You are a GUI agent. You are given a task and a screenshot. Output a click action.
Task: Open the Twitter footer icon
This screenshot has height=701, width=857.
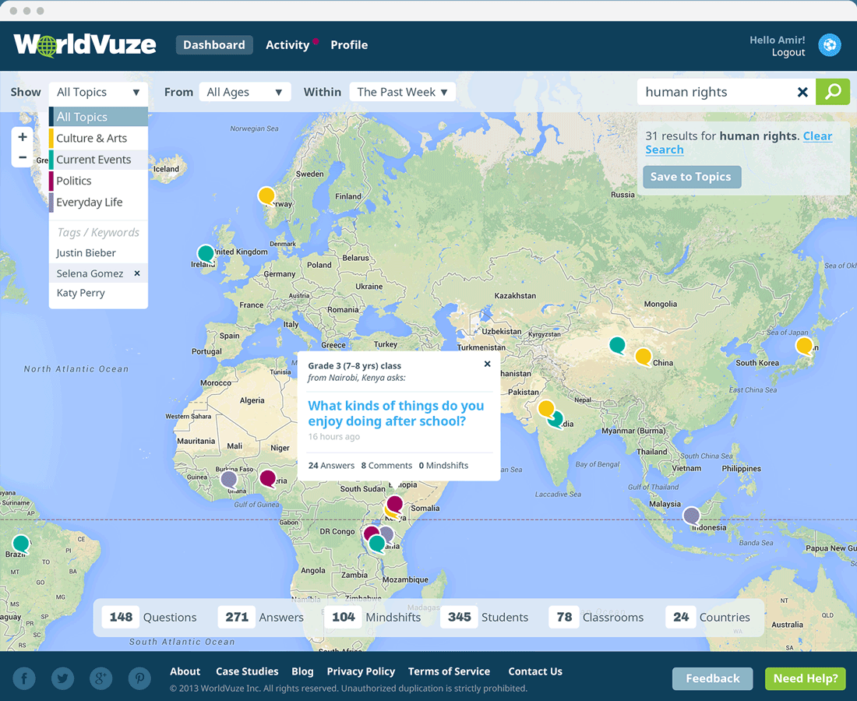(62, 678)
